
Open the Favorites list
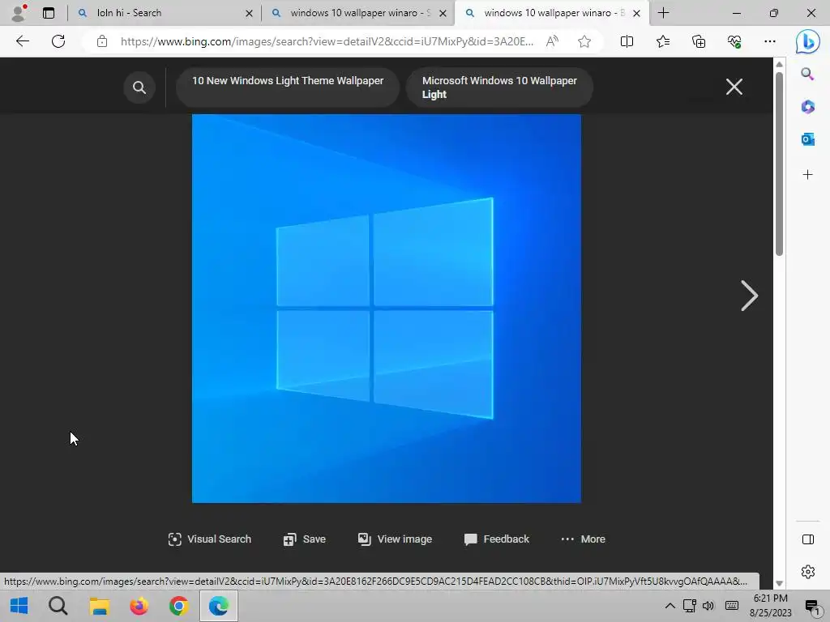(663, 41)
